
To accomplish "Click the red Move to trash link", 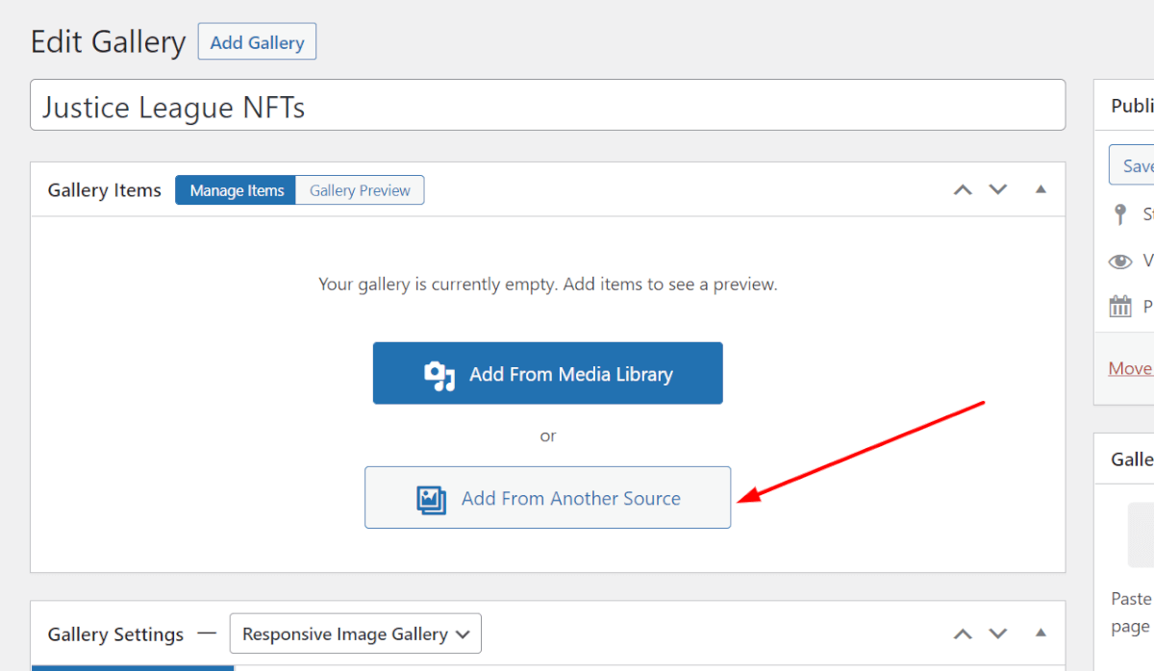I will [1131, 368].
